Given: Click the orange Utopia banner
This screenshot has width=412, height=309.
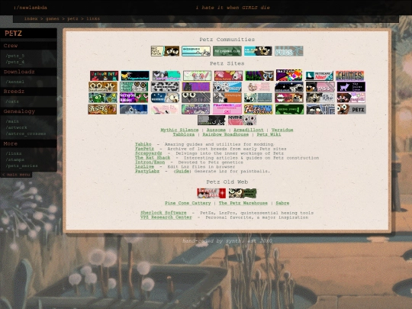Looking at the screenshot, I should (x=227, y=98).
